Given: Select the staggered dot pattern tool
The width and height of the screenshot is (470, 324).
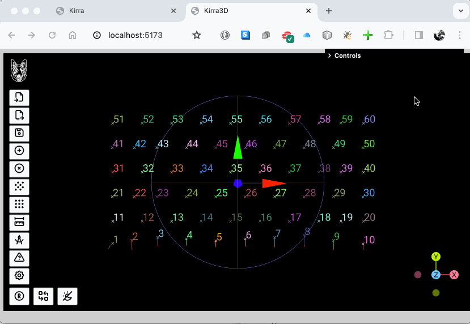Looking at the screenshot, I should [x=19, y=186].
